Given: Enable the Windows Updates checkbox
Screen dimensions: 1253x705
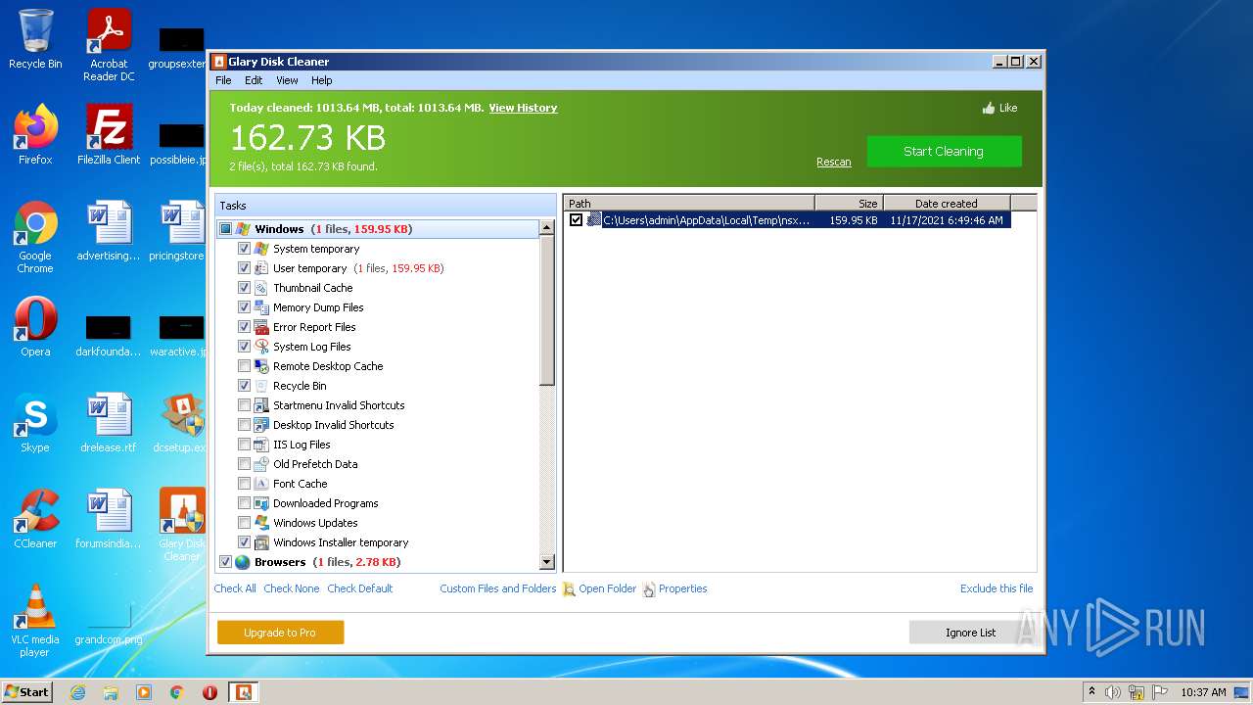Looking at the screenshot, I should click(x=245, y=523).
